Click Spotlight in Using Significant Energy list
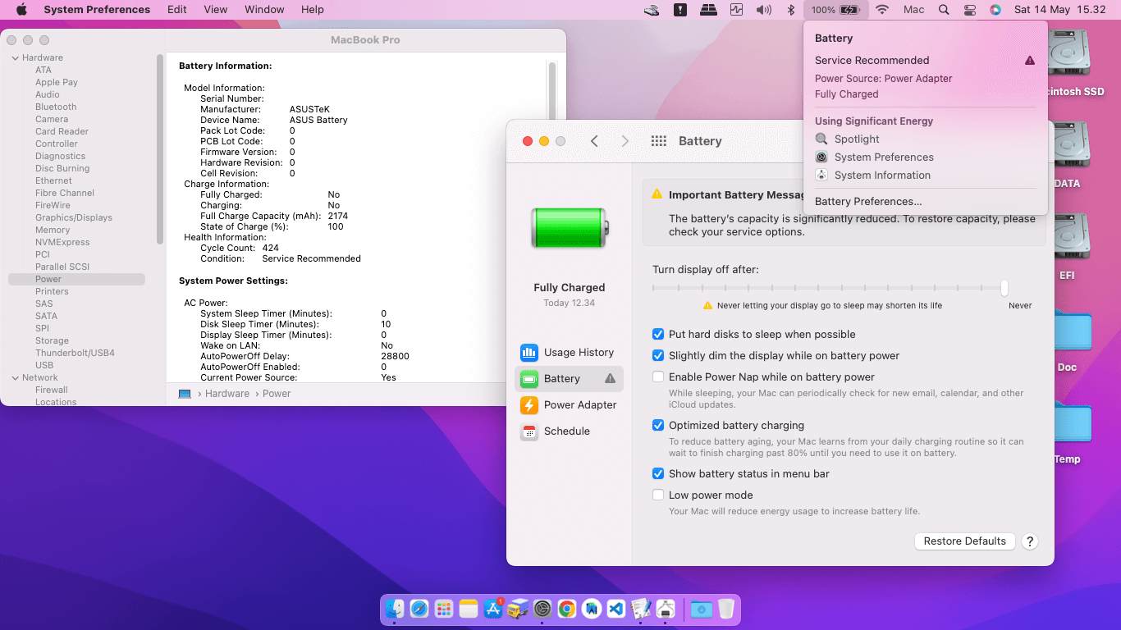1121x630 pixels. (857, 139)
